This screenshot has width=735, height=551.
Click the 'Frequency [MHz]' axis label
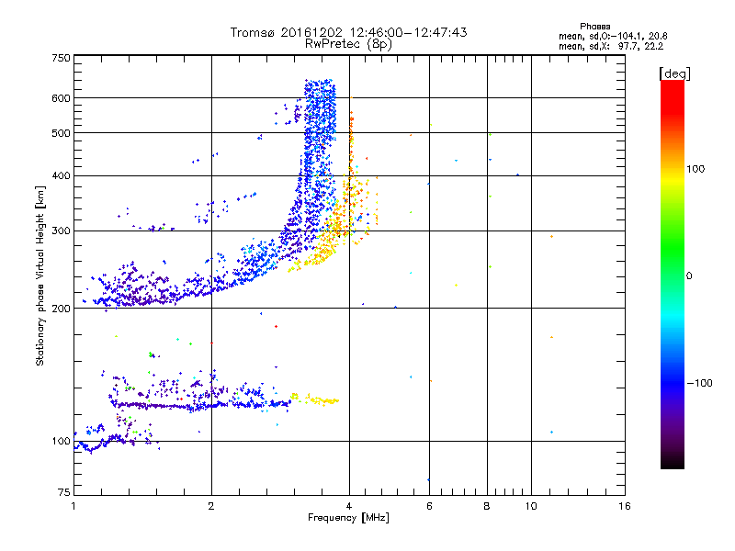tap(348, 518)
